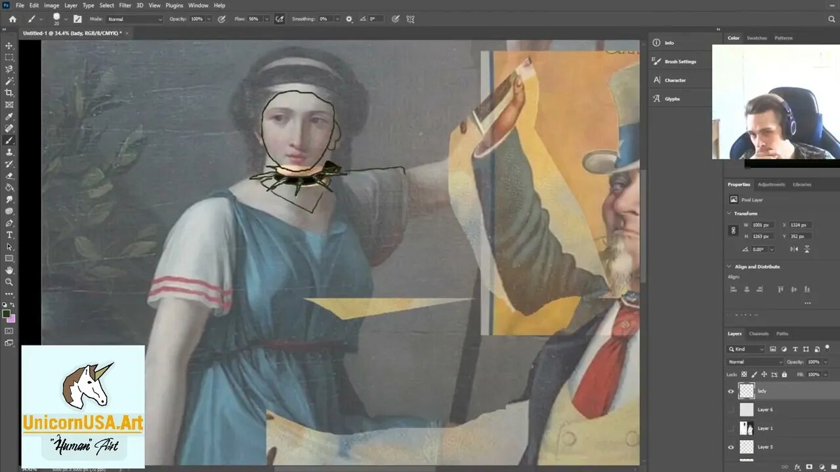Image resolution: width=840 pixels, height=472 pixels.
Task: Select the Spot Healing Brush tool
Action: point(9,128)
